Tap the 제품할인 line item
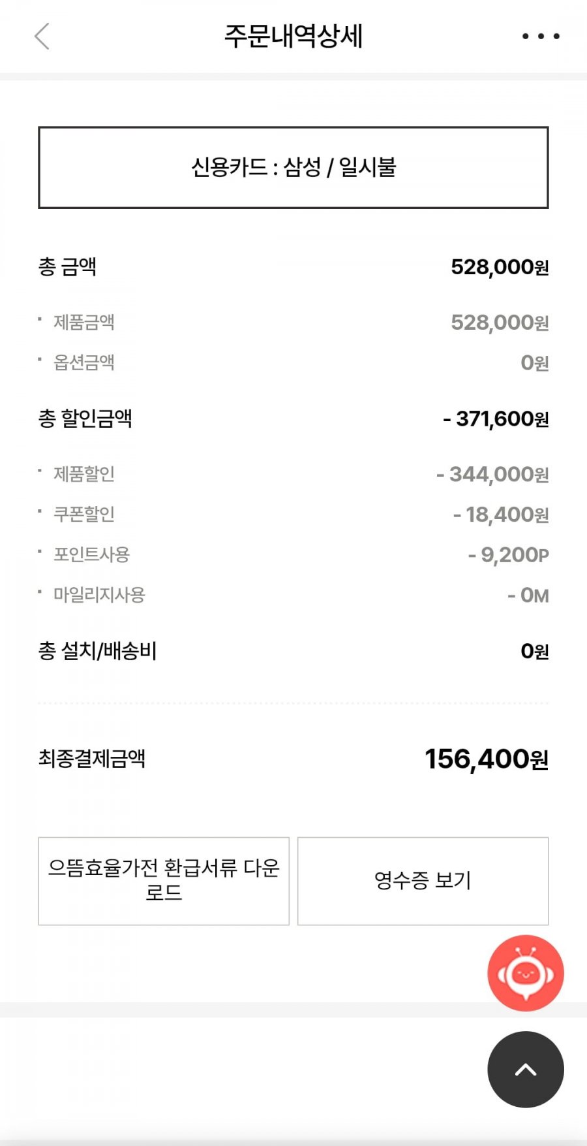The image size is (587, 1146). coord(84,474)
